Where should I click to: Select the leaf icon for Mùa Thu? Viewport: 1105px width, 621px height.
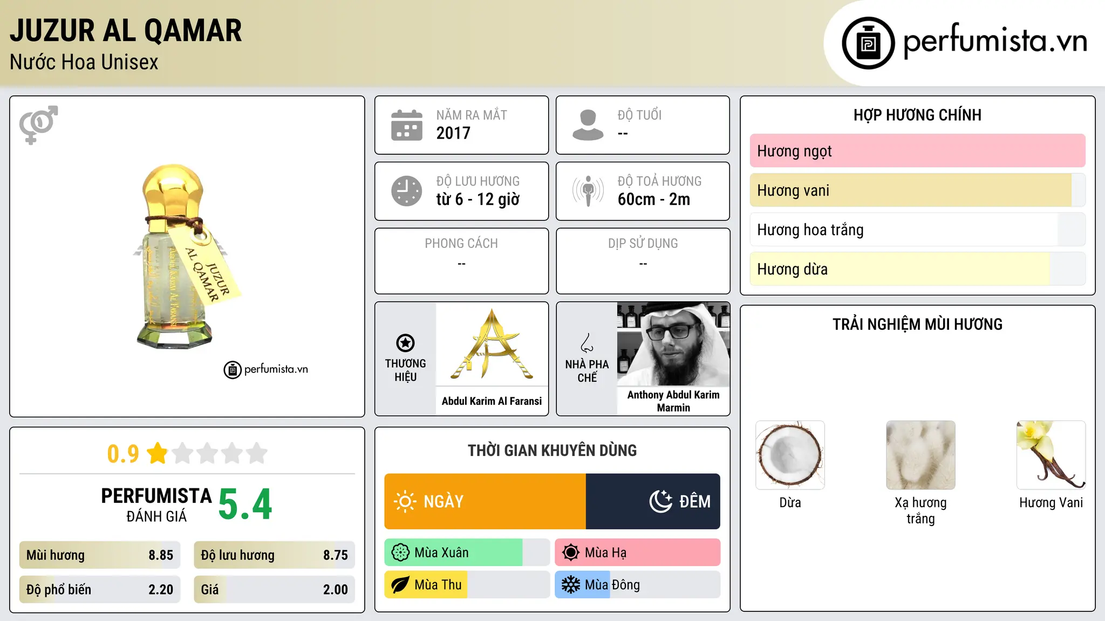tap(400, 585)
